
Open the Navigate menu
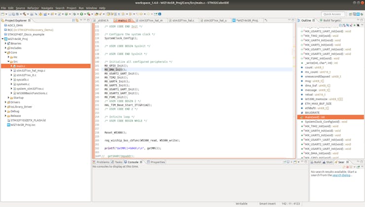(x=47, y=8)
